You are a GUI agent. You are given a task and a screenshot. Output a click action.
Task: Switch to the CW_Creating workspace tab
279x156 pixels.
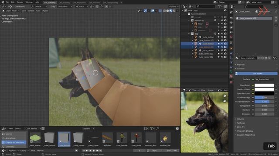click(x=50, y=3)
